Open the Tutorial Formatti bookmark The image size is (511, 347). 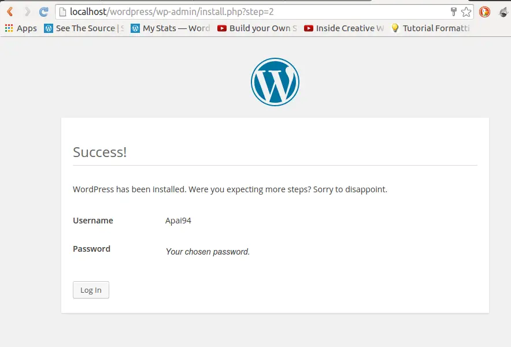click(x=431, y=28)
